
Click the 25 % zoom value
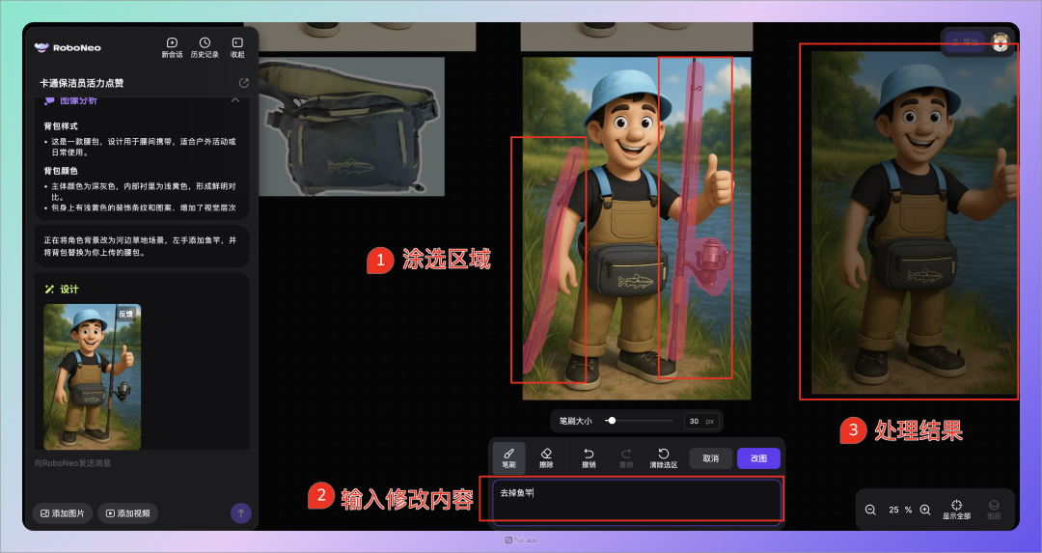pyautogui.click(x=900, y=510)
